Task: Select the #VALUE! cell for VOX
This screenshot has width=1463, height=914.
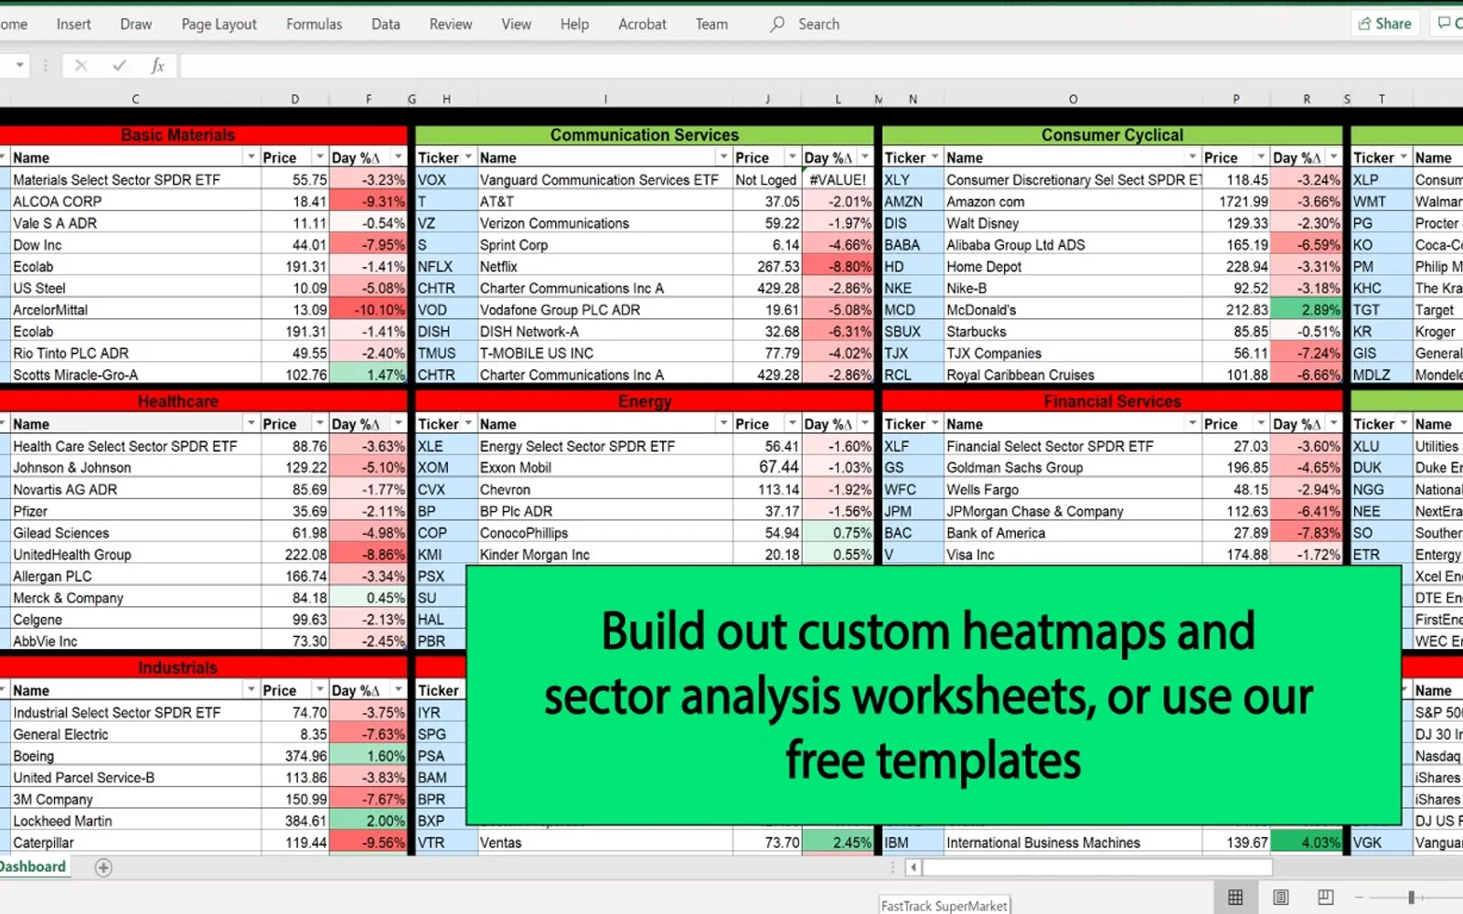Action: pyautogui.click(x=838, y=180)
